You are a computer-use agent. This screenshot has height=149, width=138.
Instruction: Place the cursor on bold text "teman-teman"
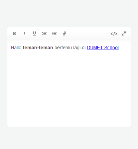(x=38, y=48)
